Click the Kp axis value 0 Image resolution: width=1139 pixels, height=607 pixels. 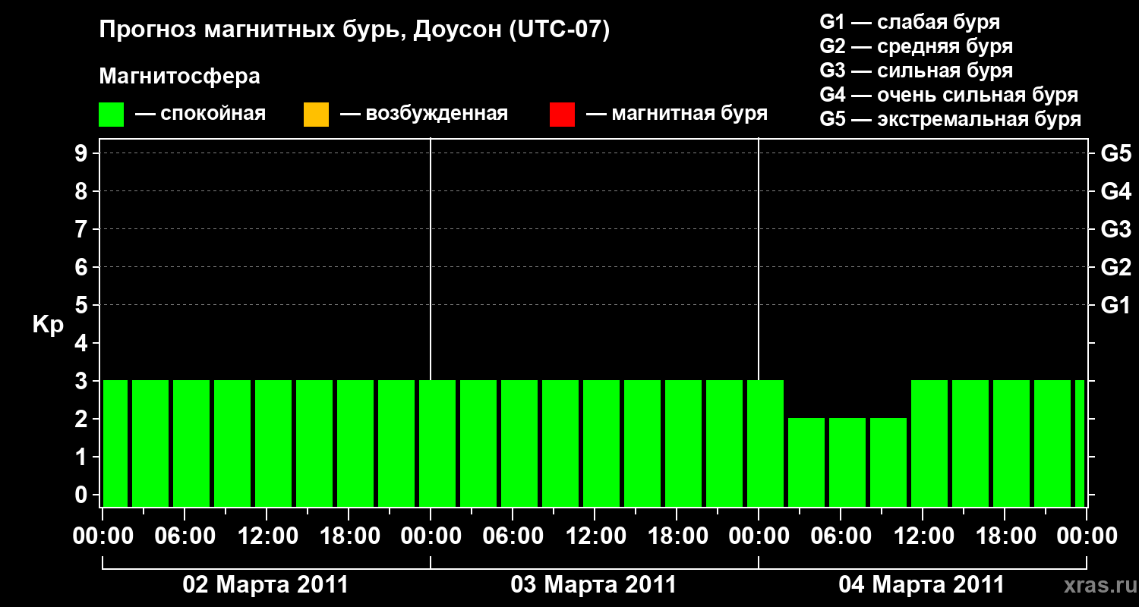click(83, 495)
